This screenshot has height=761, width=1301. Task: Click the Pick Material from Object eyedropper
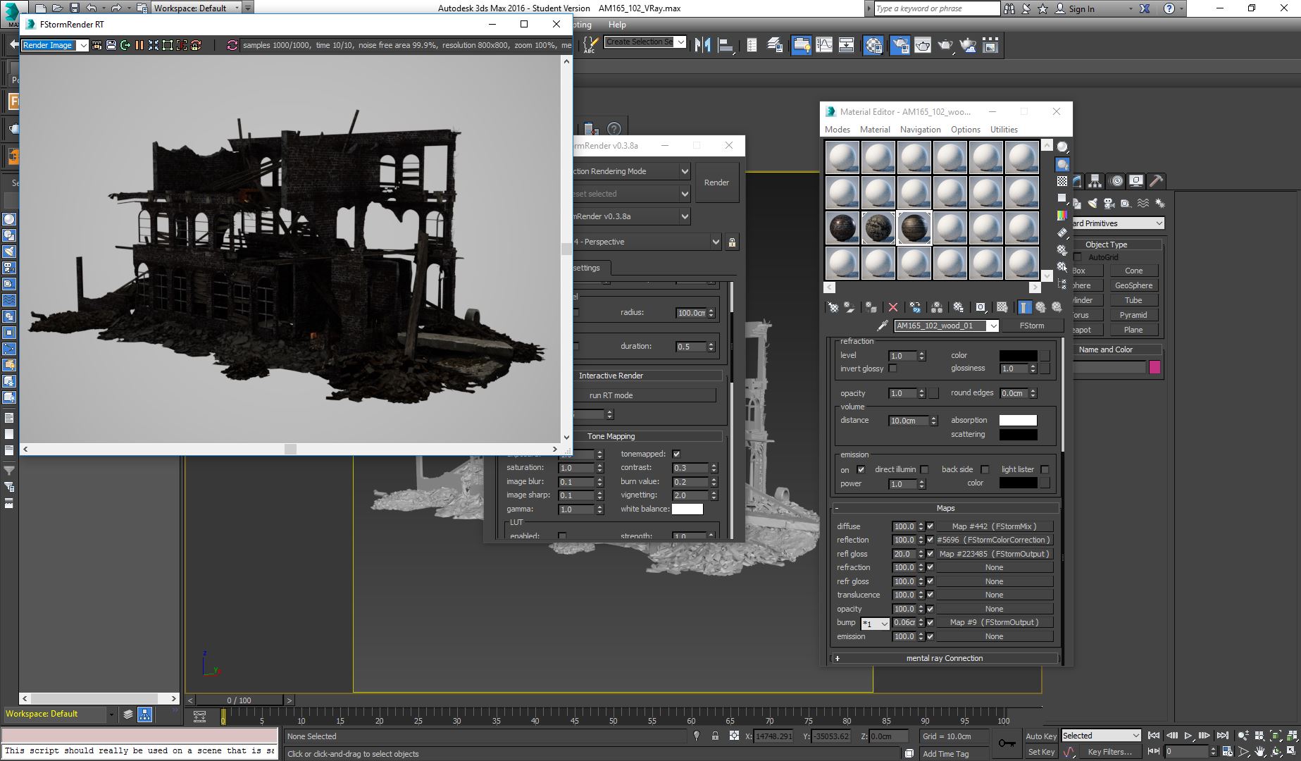click(x=882, y=326)
